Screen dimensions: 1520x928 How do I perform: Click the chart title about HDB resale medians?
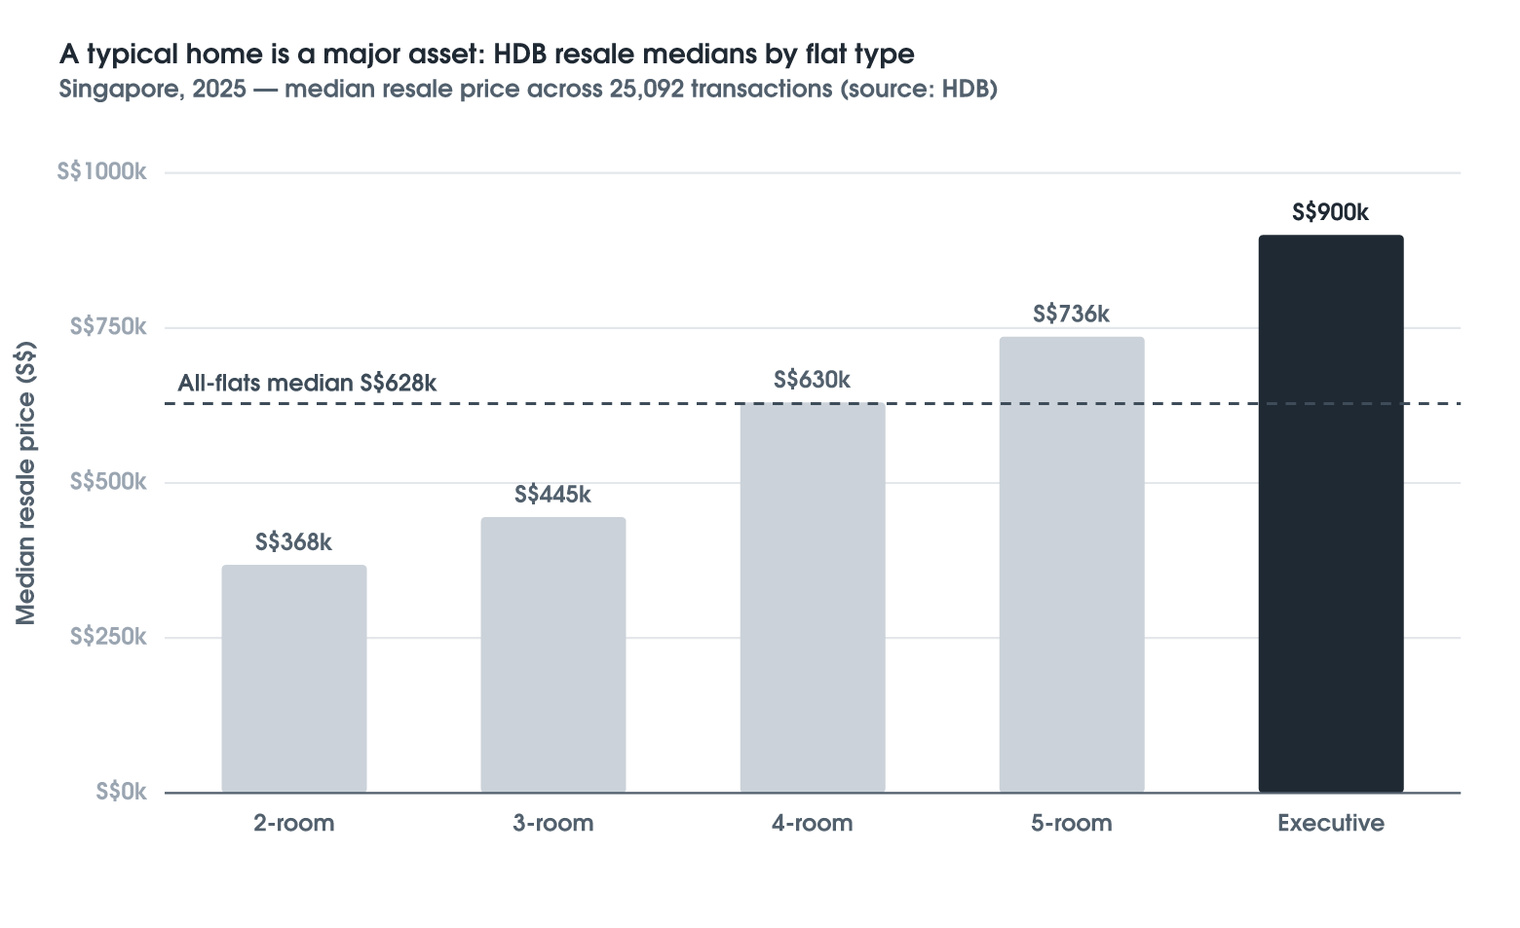coord(487,53)
